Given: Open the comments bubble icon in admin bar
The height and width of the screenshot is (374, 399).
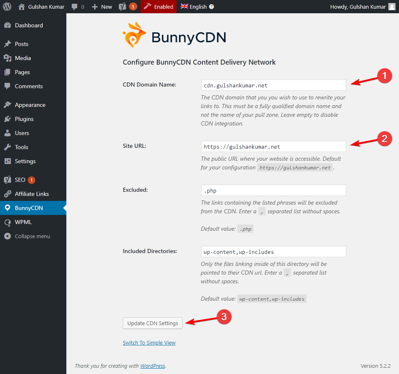Looking at the screenshot, I should [75, 7].
